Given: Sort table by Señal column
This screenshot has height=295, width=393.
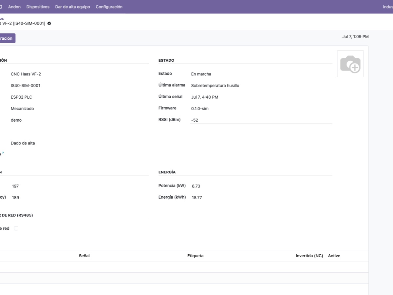Looking at the screenshot, I should point(84,256).
